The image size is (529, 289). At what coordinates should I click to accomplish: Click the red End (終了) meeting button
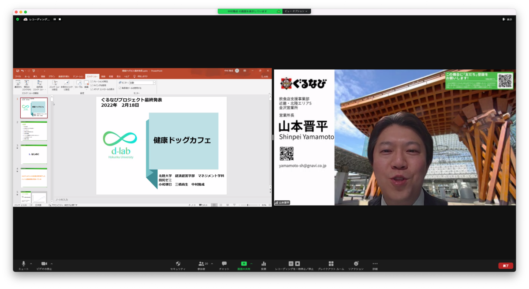(506, 266)
